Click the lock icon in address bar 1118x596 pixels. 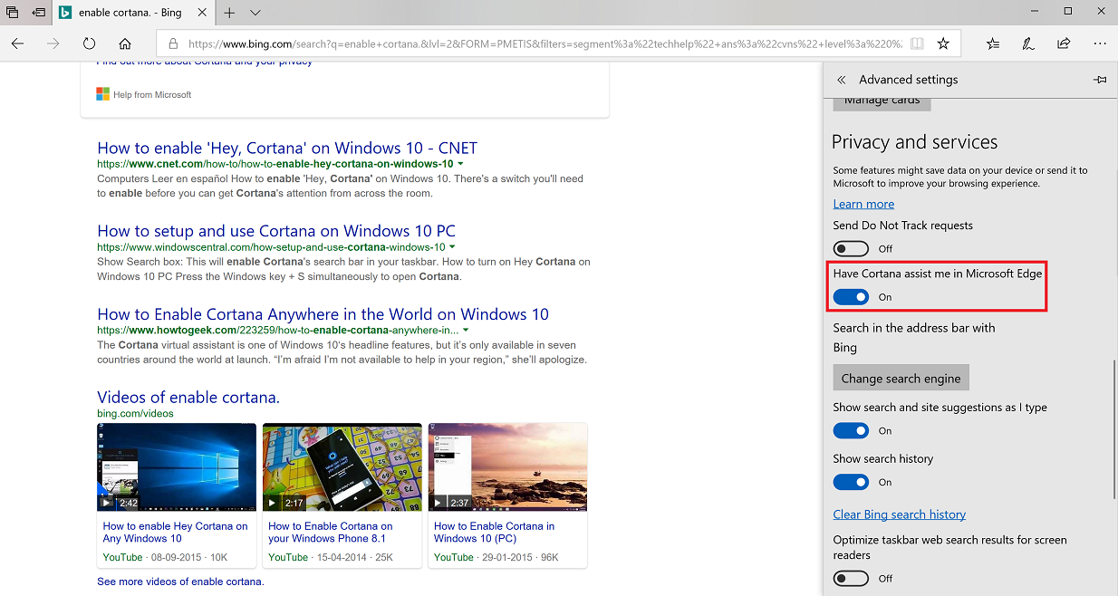pyautogui.click(x=173, y=43)
